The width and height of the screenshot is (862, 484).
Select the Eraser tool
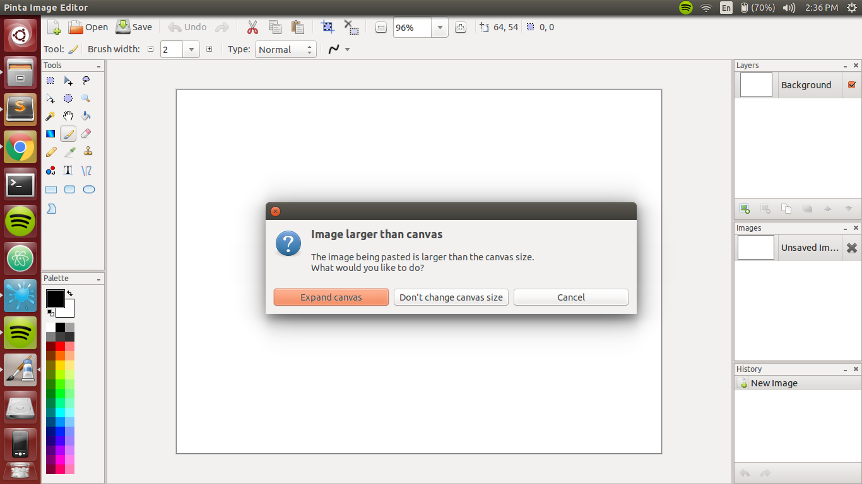pos(86,134)
